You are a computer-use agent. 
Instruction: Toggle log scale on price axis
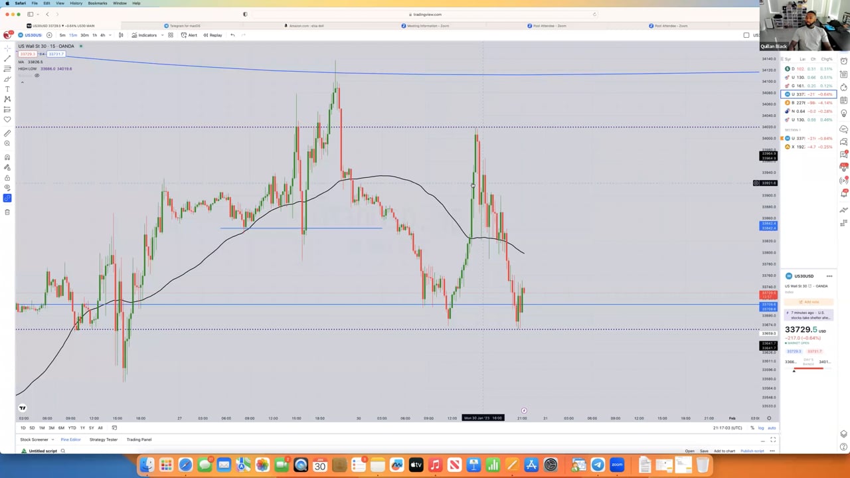[761, 428]
